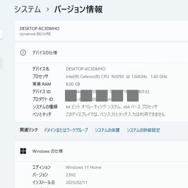The width and height of the screenshot is (188, 188).
Task: Click the info icon beside デバイスの仕様
Action: click(x=23, y=53)
